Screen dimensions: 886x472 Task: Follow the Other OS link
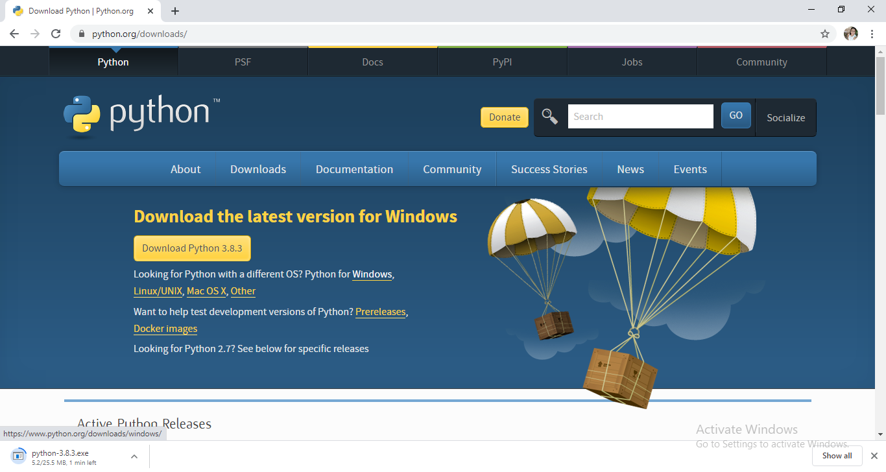coord(243,291)
